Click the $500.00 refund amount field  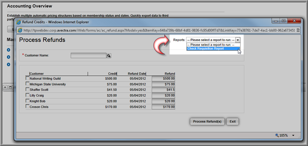(163, 79)
